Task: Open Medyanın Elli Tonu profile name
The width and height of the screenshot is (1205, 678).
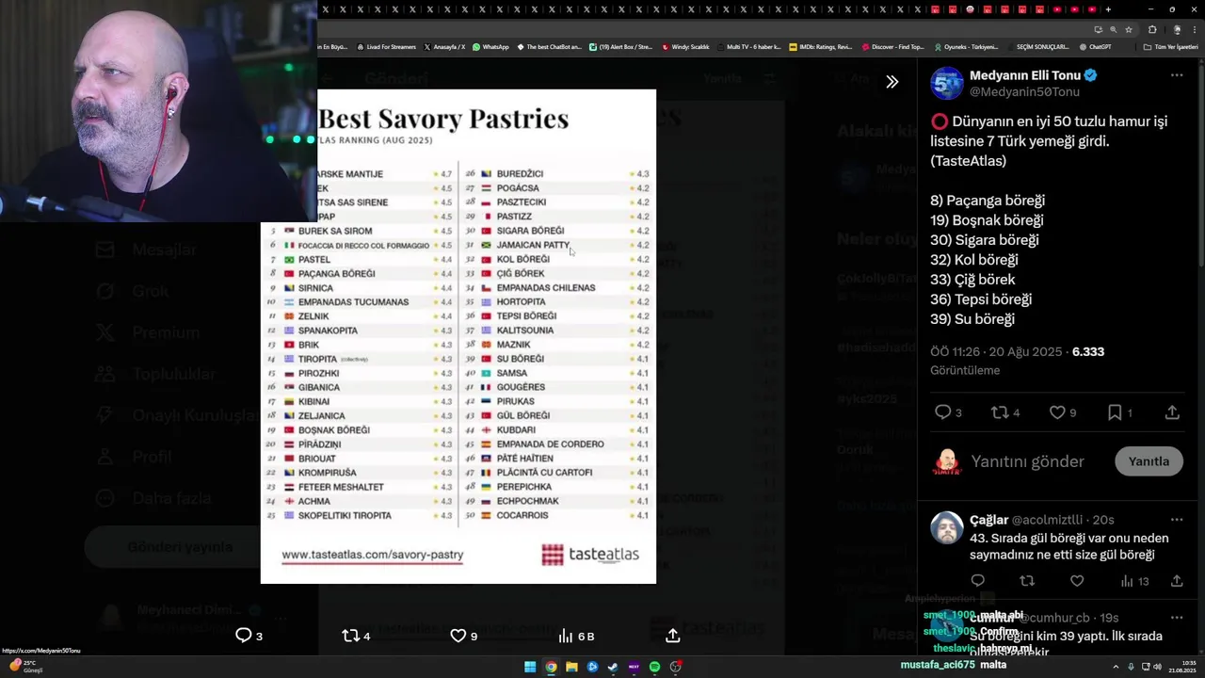Action: point(1025,75)
